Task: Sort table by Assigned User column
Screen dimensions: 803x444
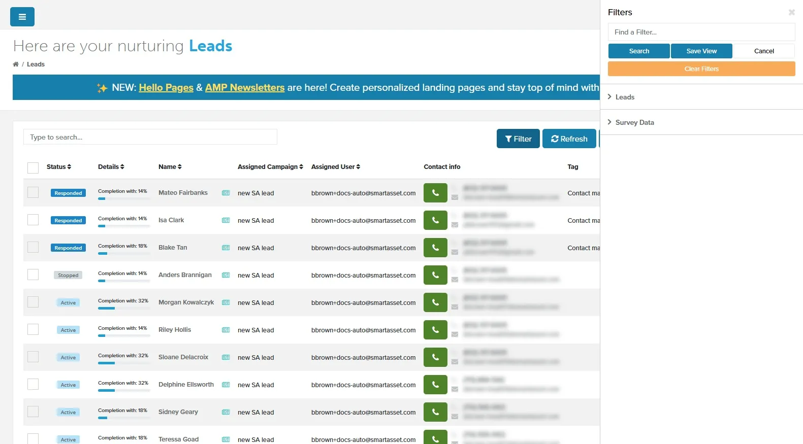Action: (x=336, y=166)
